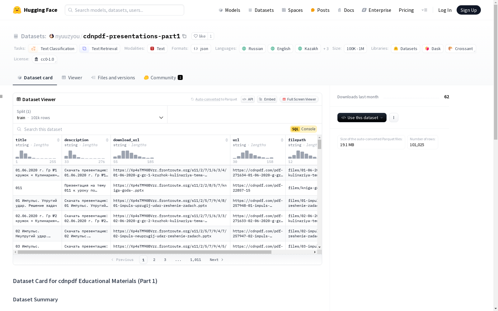The image size is (498, 311).
Task: Click the Hugging Face logo icon
Action: click(17, 10)
